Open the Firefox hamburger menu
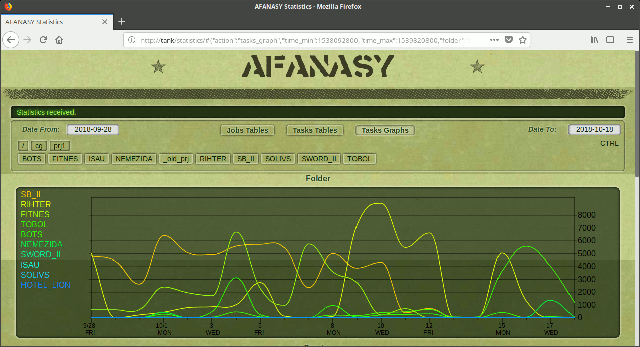Image resolution: width=640 pixels, height=347 pixels. [x=629, y=40]
